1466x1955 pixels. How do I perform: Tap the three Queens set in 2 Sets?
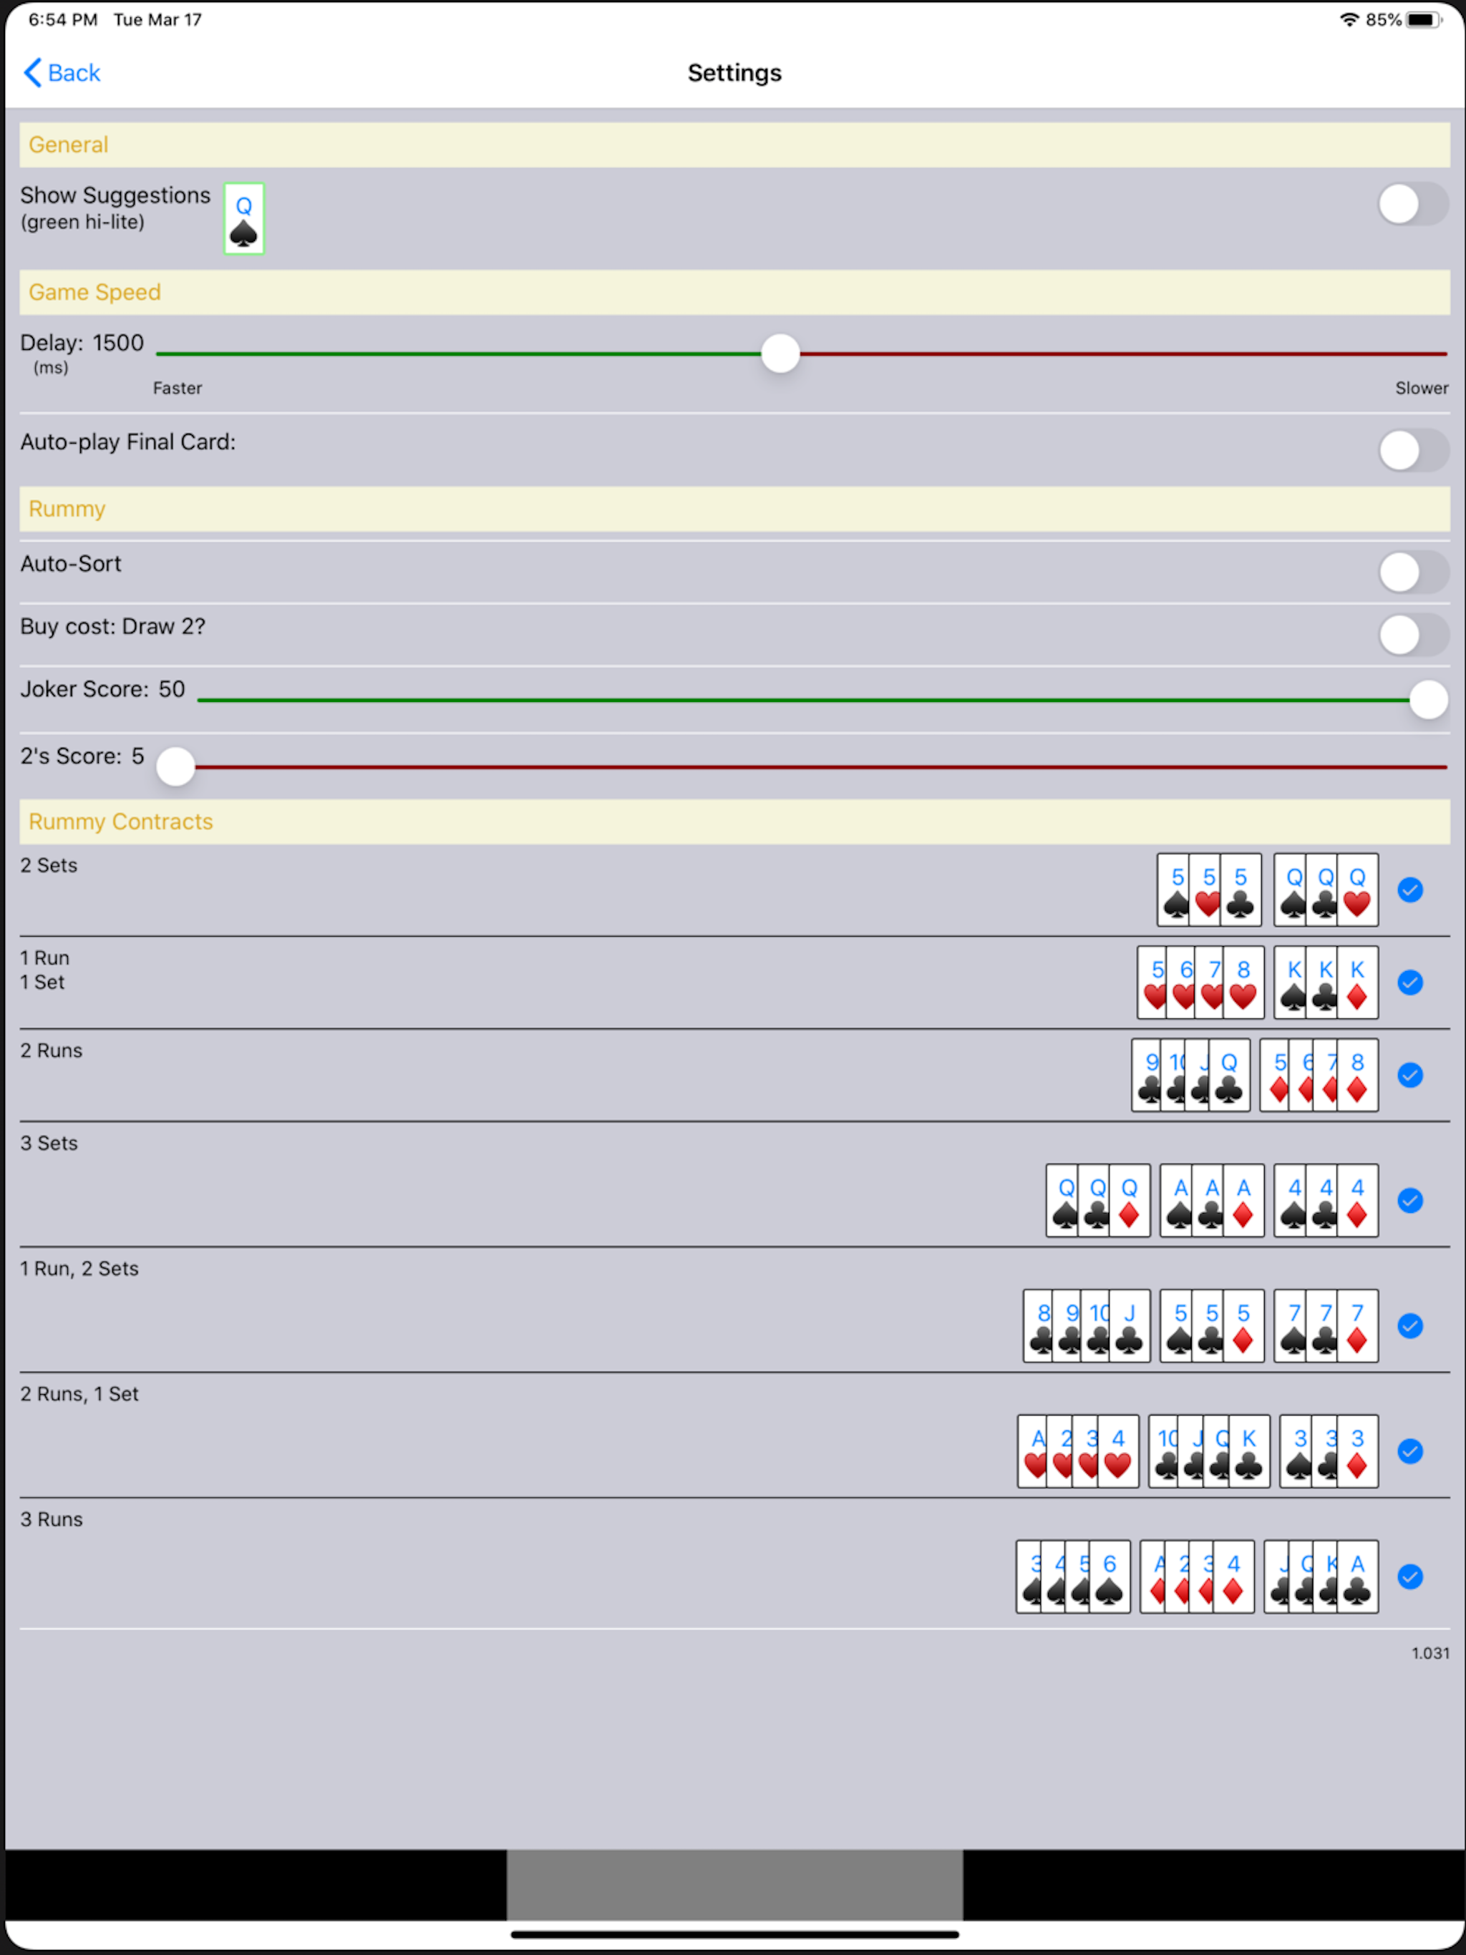tap(1326, 890)
